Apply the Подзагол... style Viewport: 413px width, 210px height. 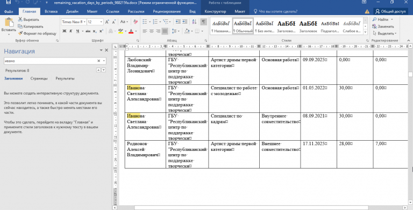(x=330, y=26)
